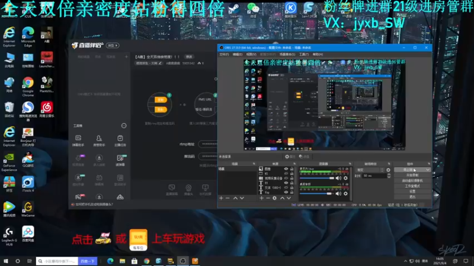474x266 pixels.
Task: Toggle visibility of 文本 (GDI+) source
Action: click(286, 187)
